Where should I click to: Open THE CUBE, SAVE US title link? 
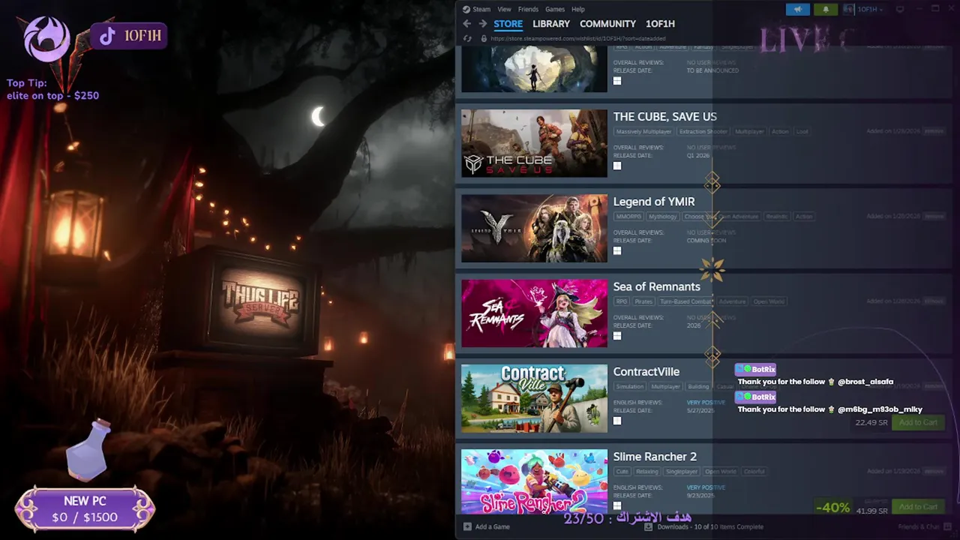coord(665,116)
